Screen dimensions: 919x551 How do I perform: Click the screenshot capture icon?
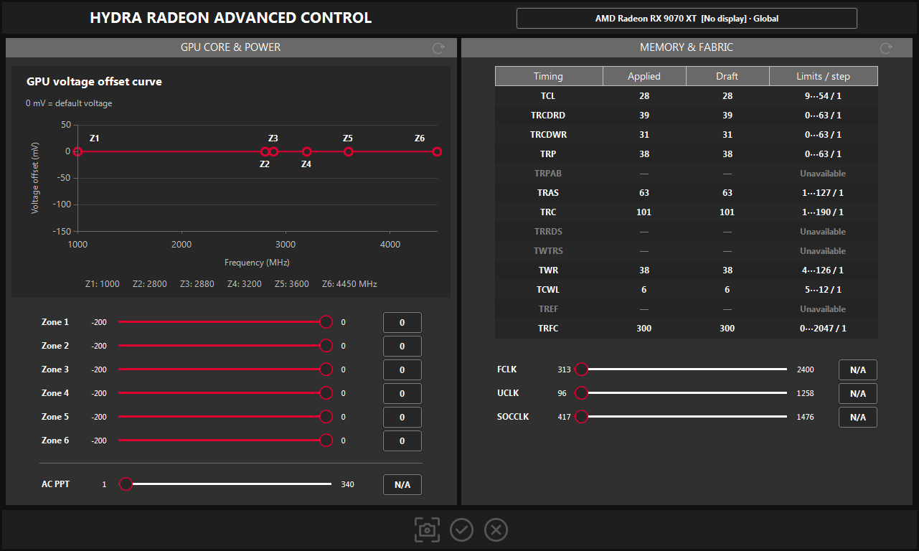point(427,530)
